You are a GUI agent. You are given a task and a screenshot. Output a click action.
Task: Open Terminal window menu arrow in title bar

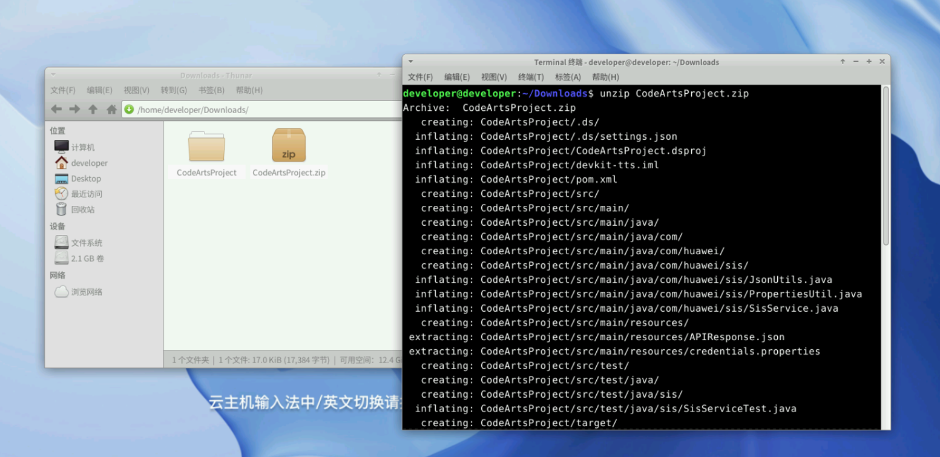point(411,62)
